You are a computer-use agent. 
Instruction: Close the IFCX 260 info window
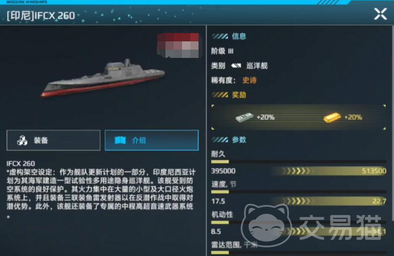point(380,14)
